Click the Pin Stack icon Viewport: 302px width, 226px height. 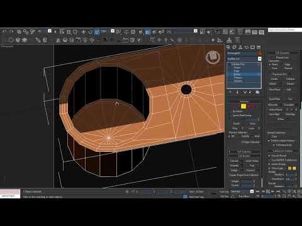[230, 92]
